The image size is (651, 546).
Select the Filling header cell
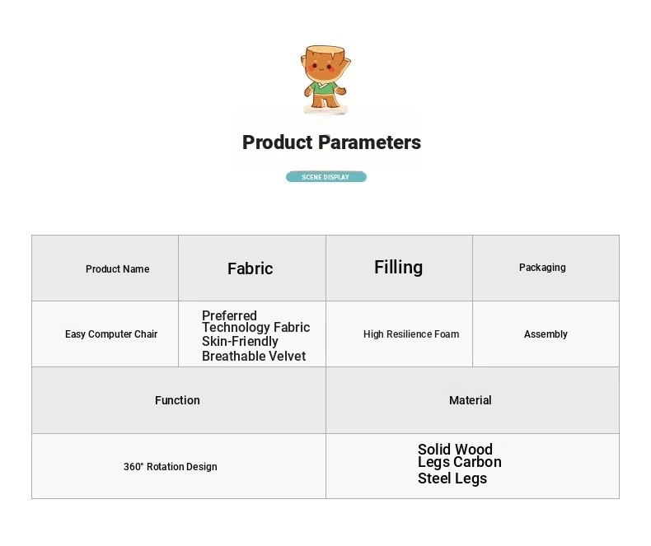pyautogui.click(x=399, y=268)
